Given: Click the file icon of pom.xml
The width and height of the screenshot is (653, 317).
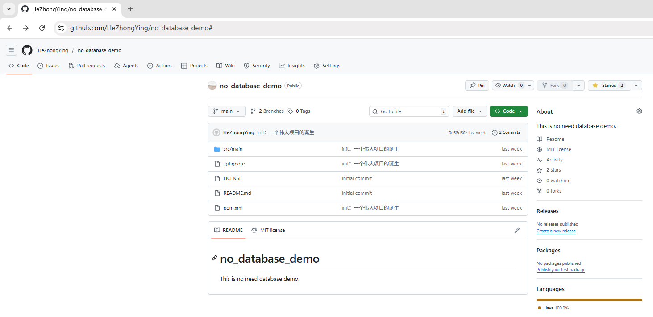Looking at the screenshot, I should (217, 208).
